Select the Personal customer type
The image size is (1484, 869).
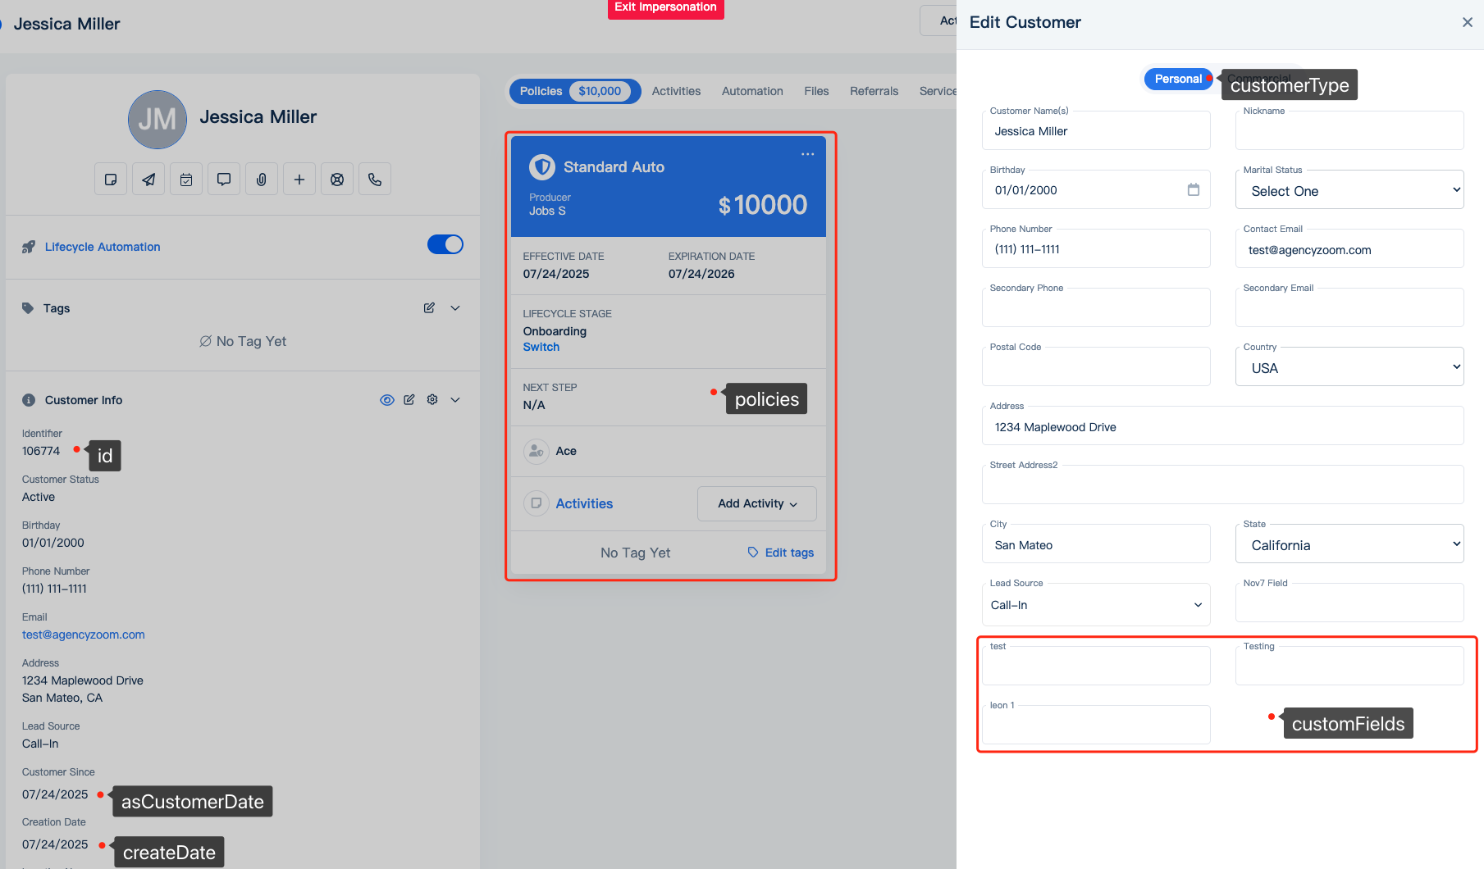(x=1178, y=79)
